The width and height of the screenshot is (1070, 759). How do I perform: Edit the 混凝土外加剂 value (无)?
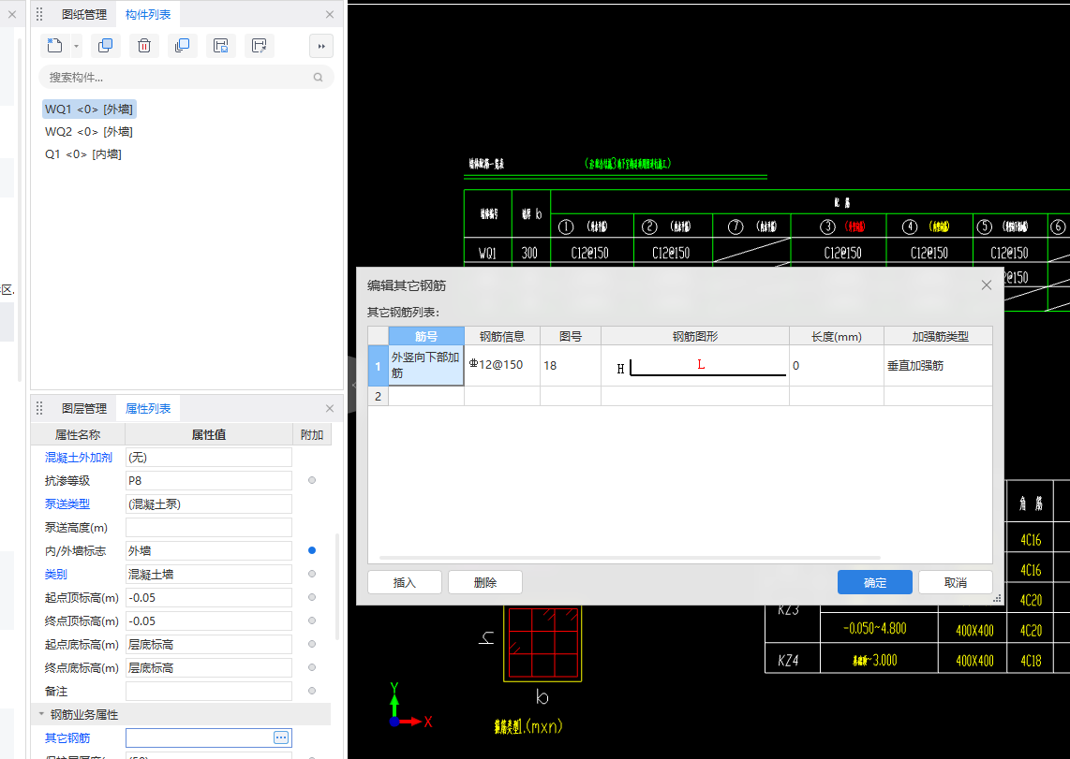[209, 457]
